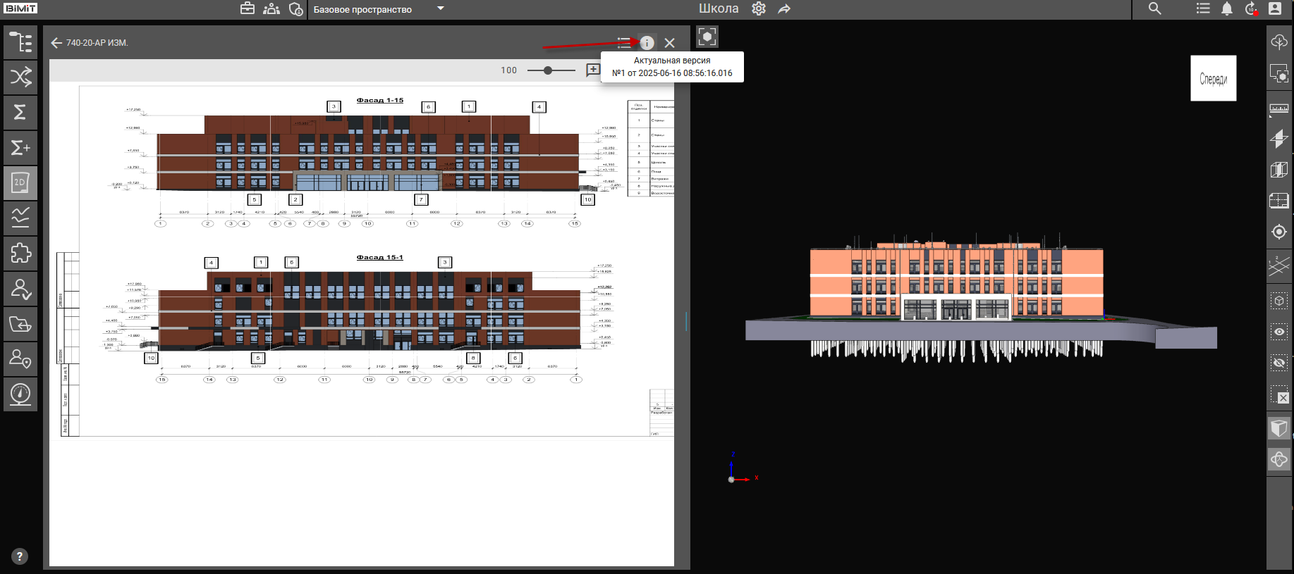Open the puzzle piece plugins panel
1294x574 pixels.
coord(20,253)
